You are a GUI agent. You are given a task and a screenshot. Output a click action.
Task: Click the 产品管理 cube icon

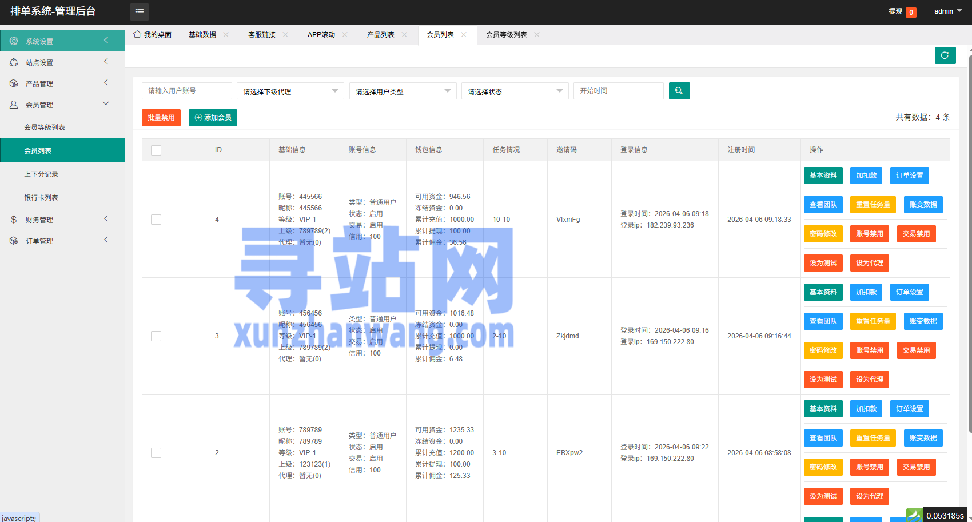[14, 83]
